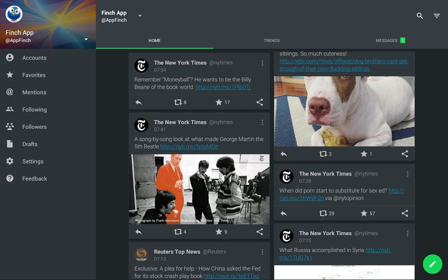Open NYT avatar on the 07:41 tweet
This screenshot has width=448, height=280.
142,125
